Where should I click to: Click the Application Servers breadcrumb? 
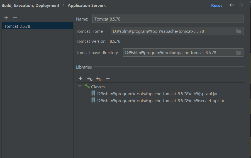coord(87,6)
